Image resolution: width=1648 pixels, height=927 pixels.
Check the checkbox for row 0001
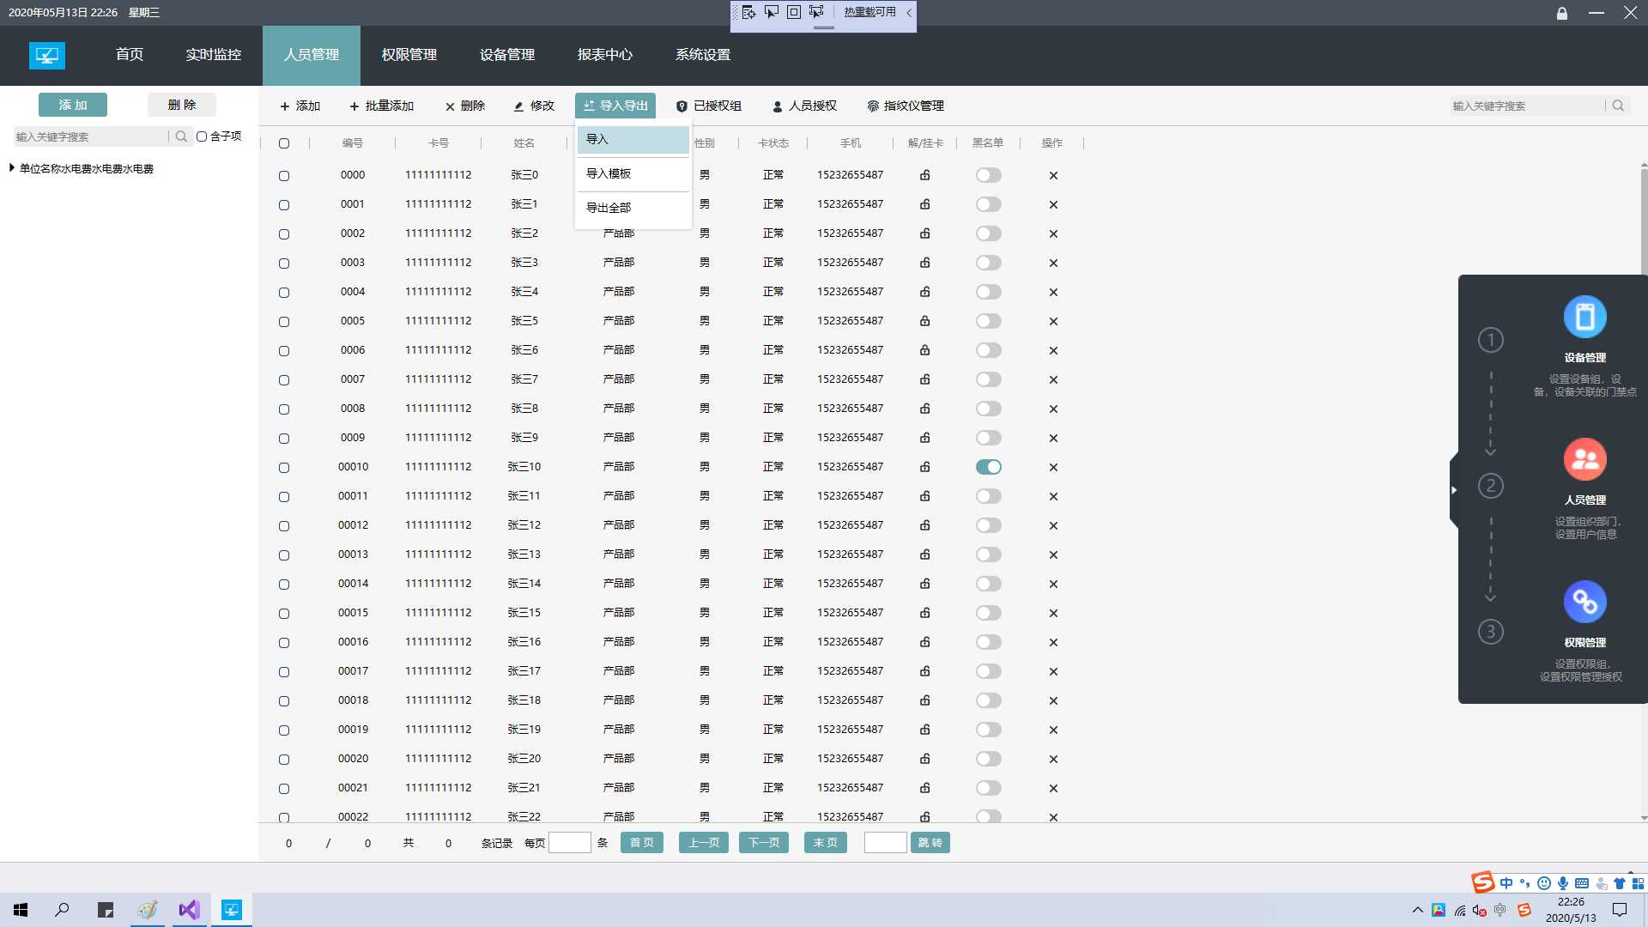pyautogui.click(x=284, y=205)
